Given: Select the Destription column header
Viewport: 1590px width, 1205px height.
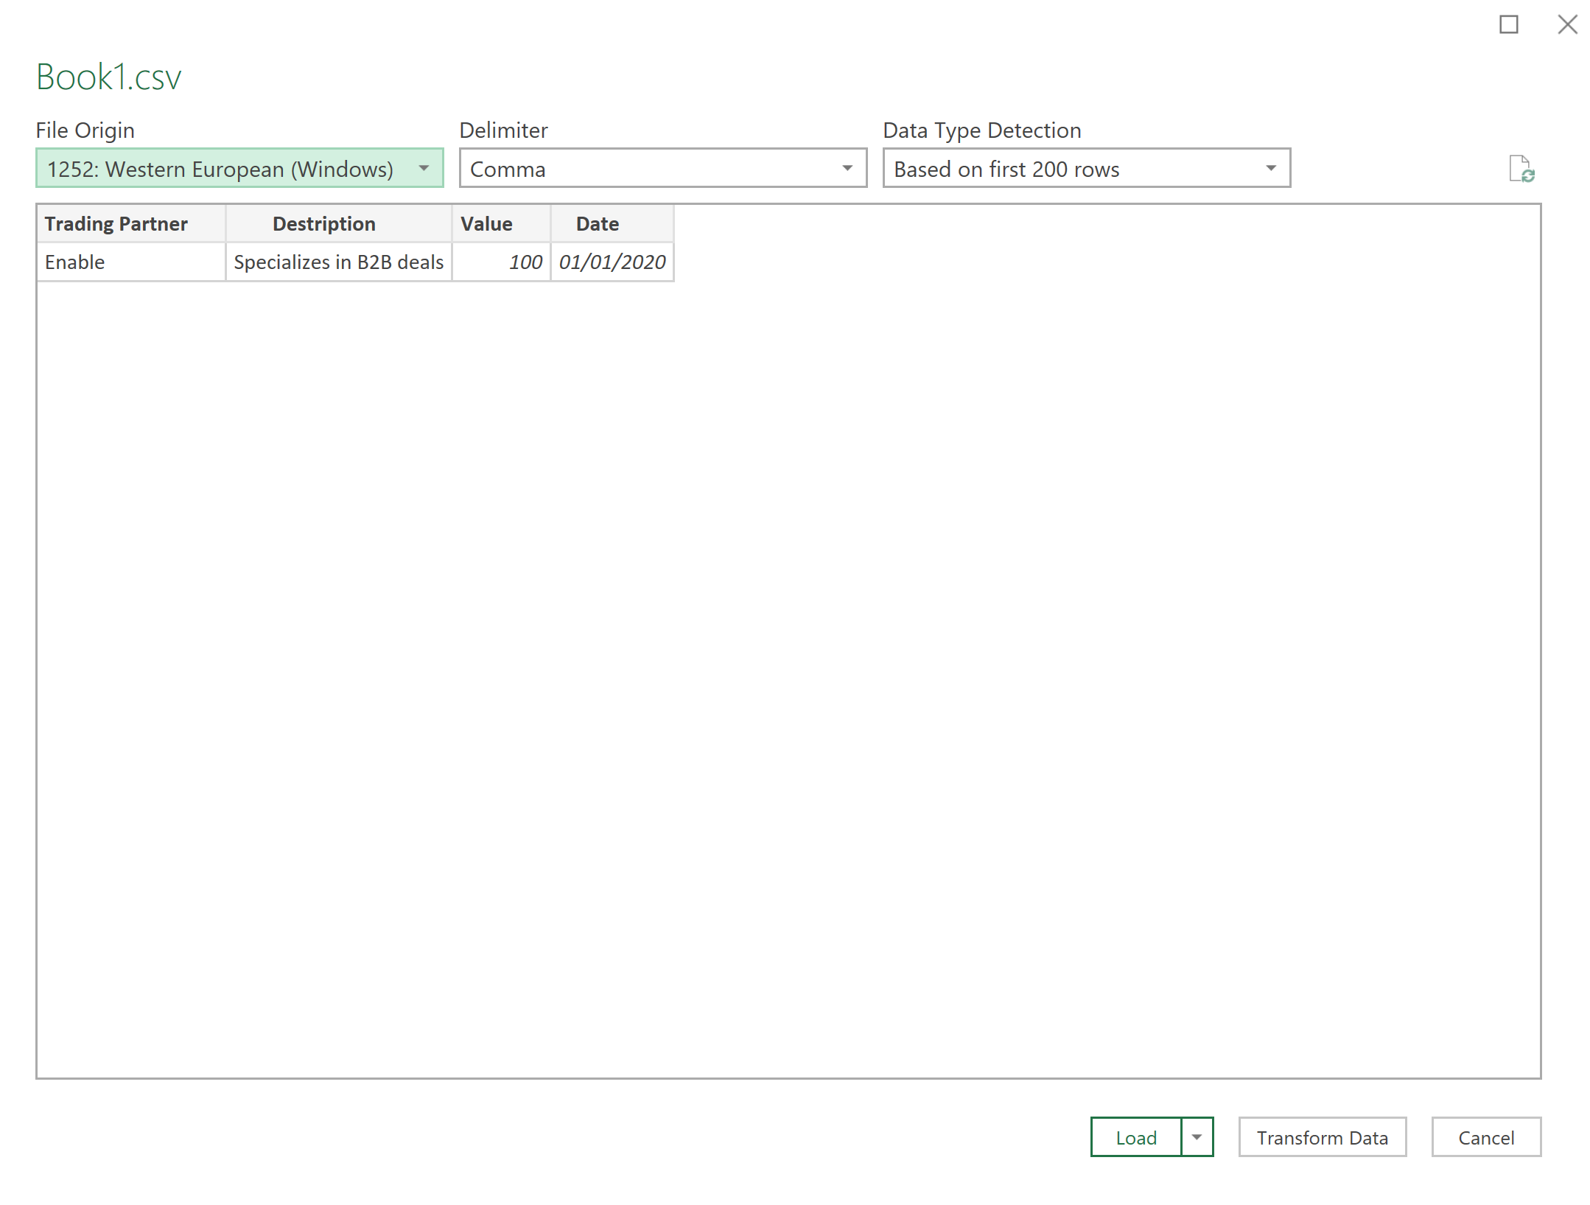Looking at the screenshot, I should tap(324, 224).
